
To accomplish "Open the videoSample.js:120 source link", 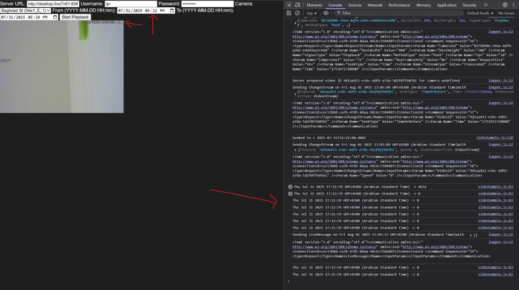I will [495, 138].
